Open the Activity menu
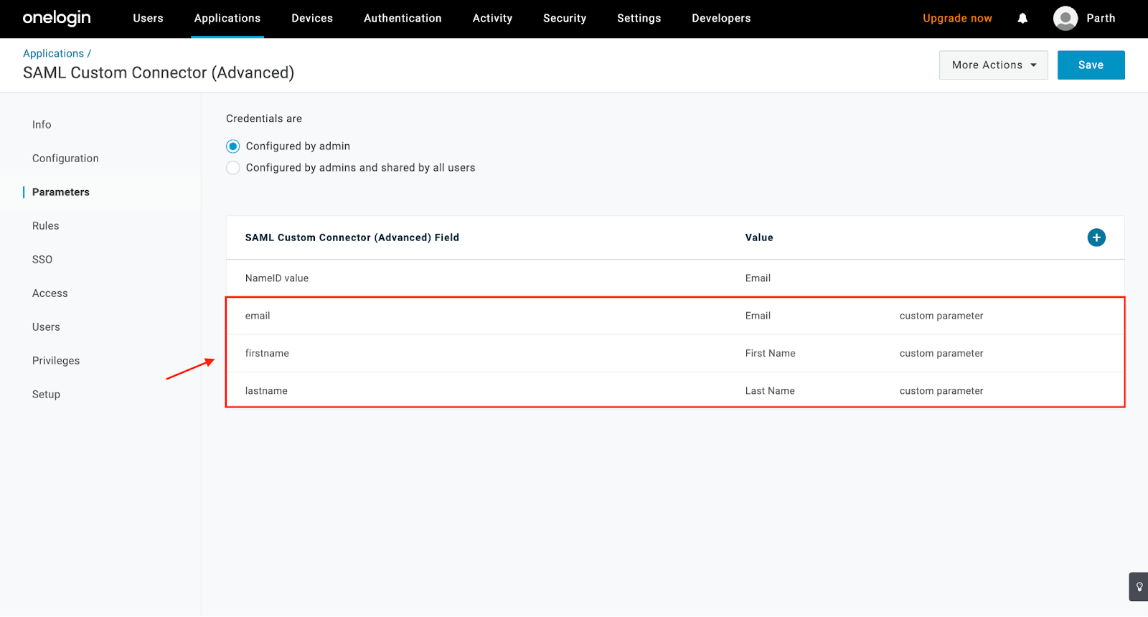Screen dimensions: 1148x617 pos(492,19)
